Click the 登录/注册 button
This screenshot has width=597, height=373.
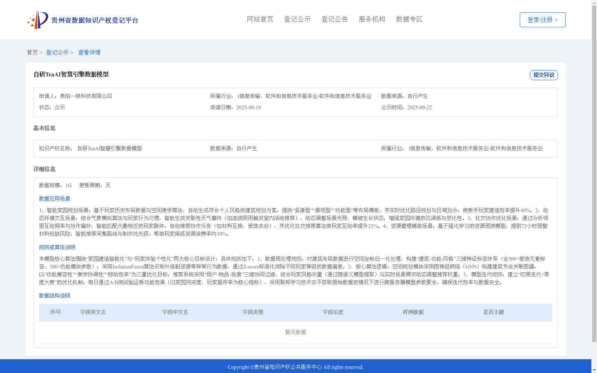(543, 20)
